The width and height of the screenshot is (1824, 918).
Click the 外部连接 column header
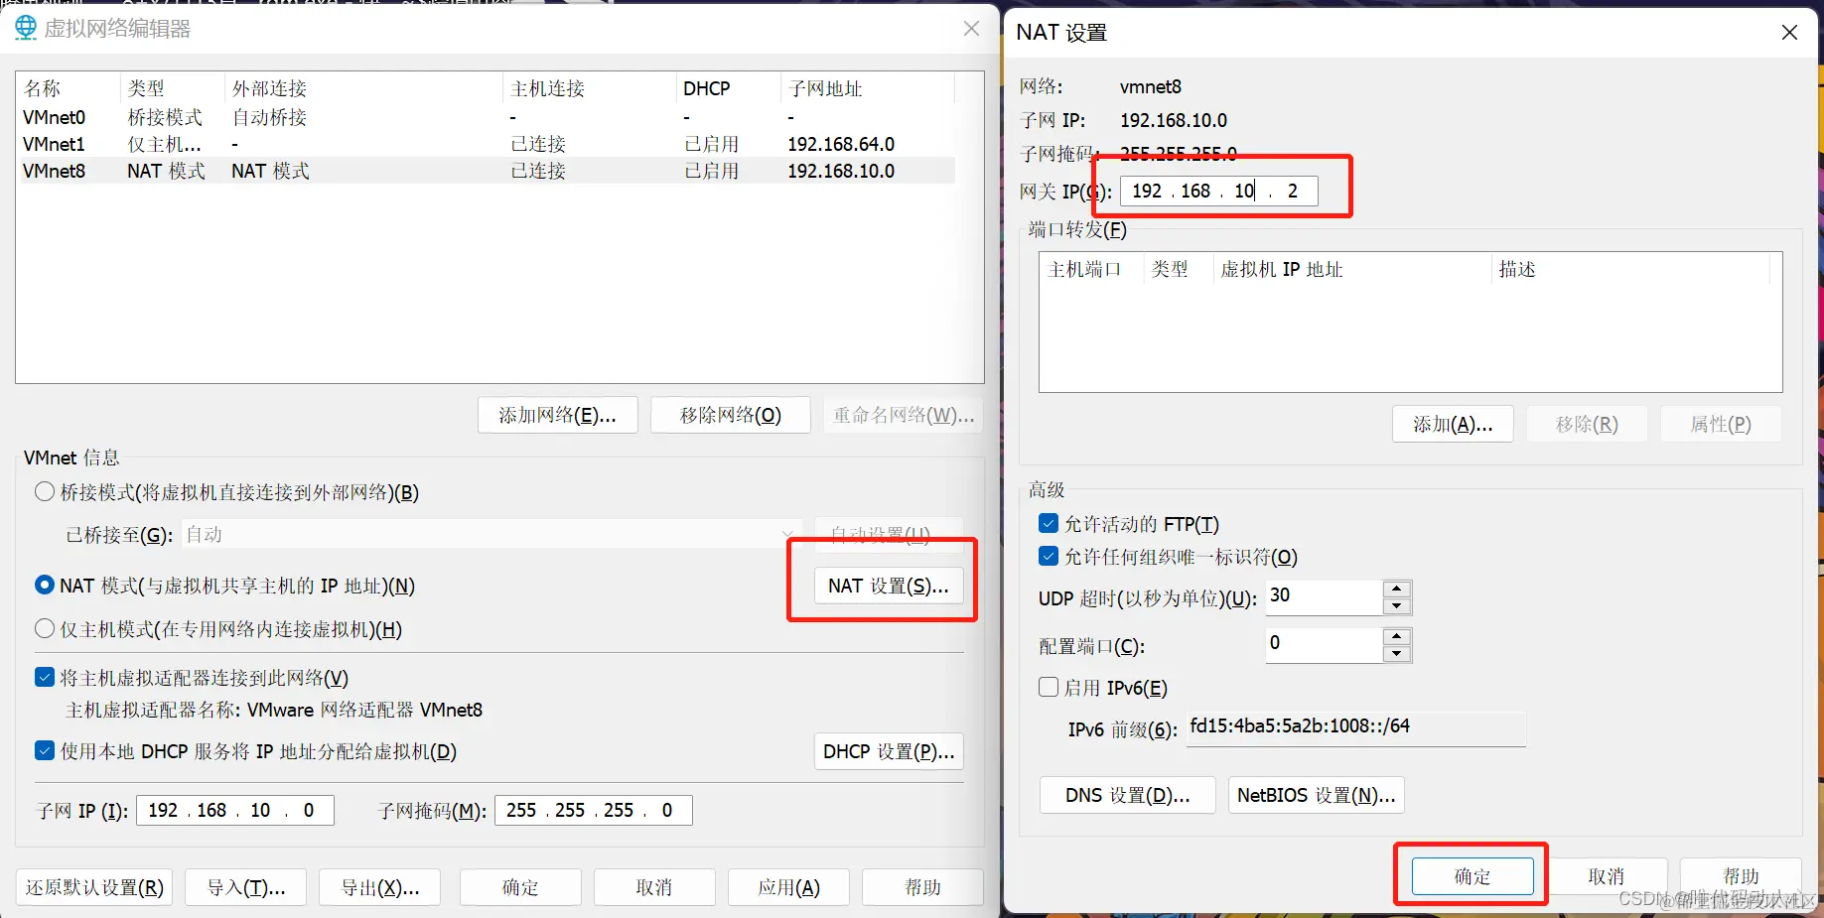[363, 88]
